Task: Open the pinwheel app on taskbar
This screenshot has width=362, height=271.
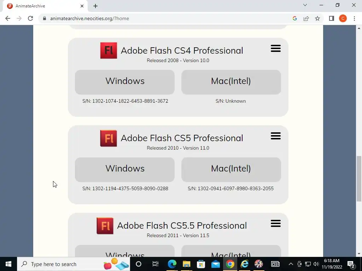Action: pos(259,264)
